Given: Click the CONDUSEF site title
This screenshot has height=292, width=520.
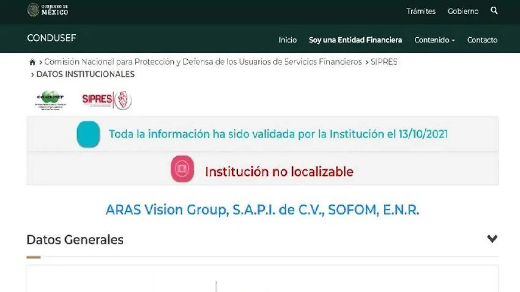Looking at the screenshot, I should [x=51, y=38].
